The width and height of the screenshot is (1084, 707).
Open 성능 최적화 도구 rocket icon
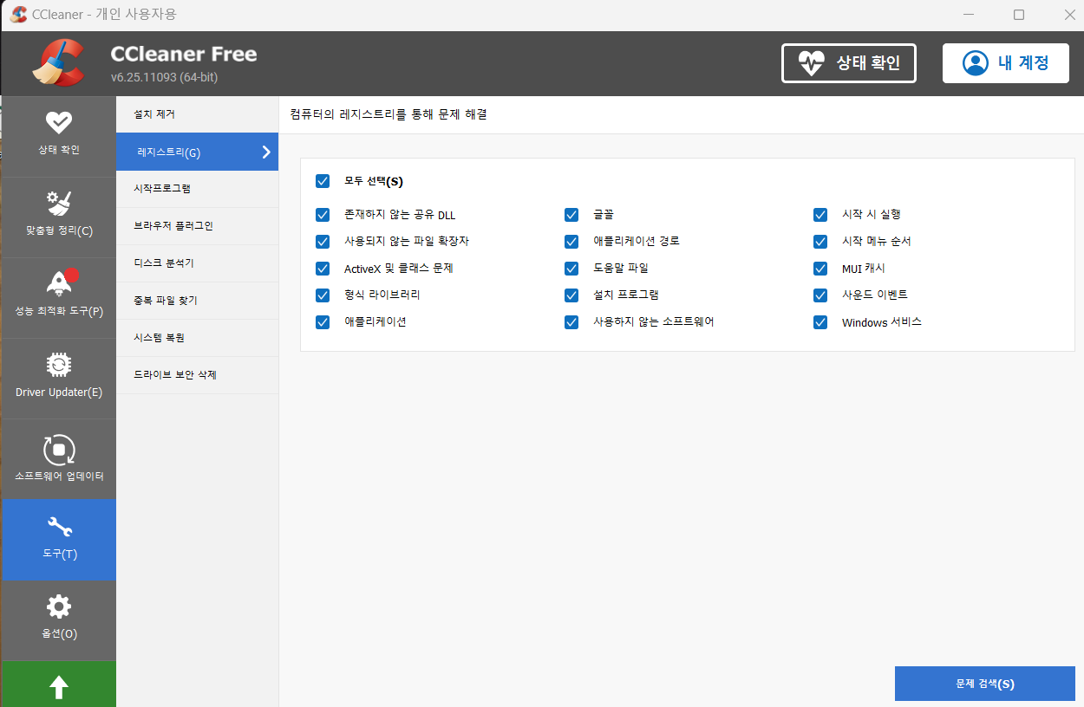[x=59, y=283]
